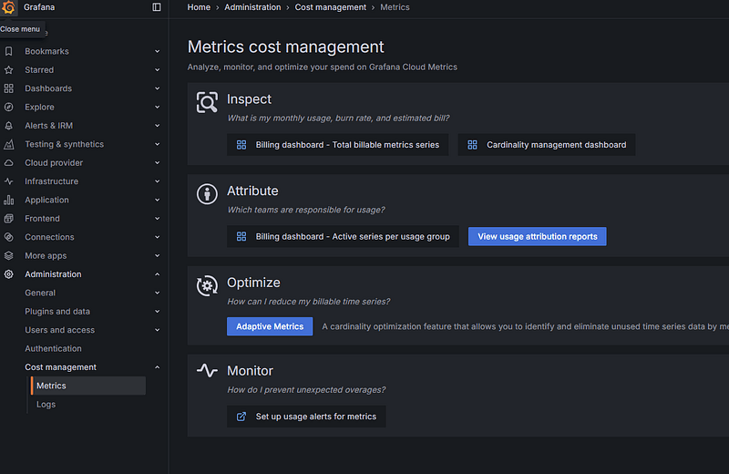Expand the Cloud provider chevron
This screenshot has width=729, height=474.
[x=157, y=163]
